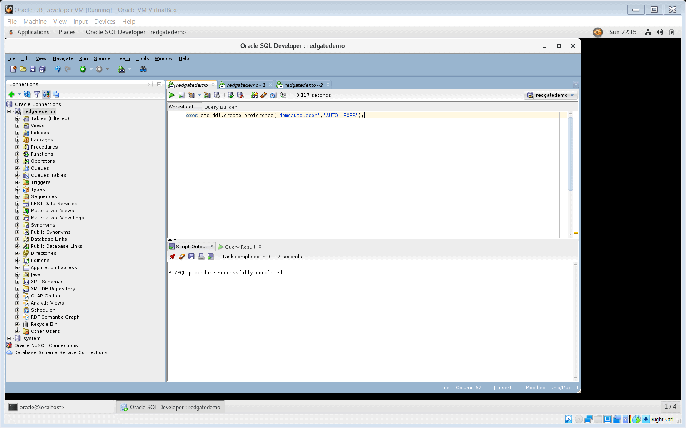Viewport: 686px width, 428px height.
Task: Click the Refresh connections icon
Action: (27, 94)
